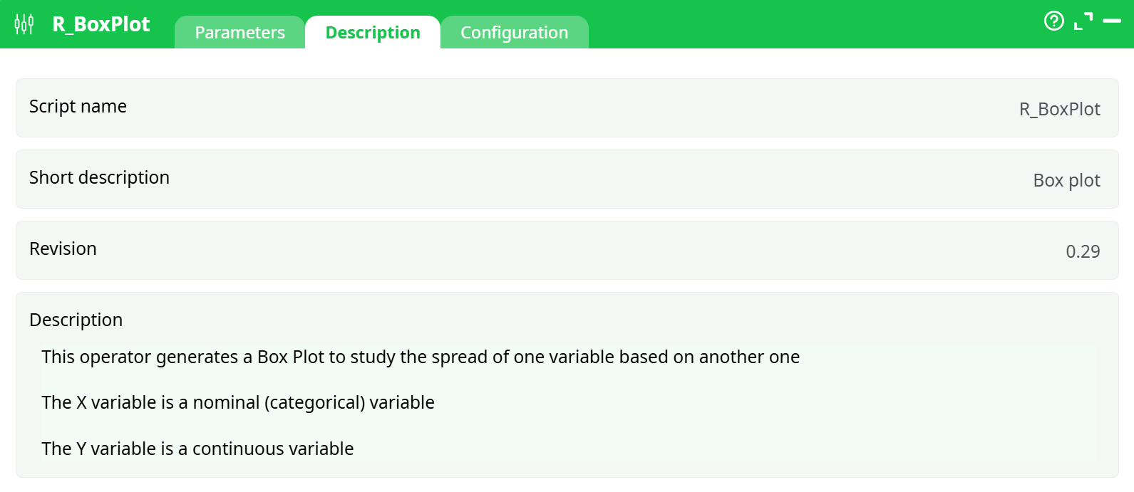
Task: Open the Configuration tab
Action: 514,33
